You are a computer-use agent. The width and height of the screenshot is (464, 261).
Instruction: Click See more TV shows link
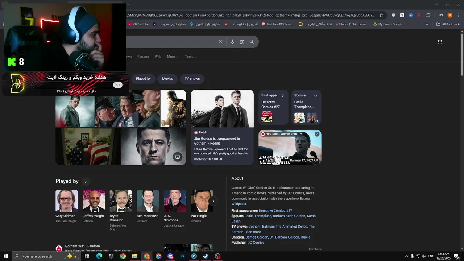click(253, 232)
